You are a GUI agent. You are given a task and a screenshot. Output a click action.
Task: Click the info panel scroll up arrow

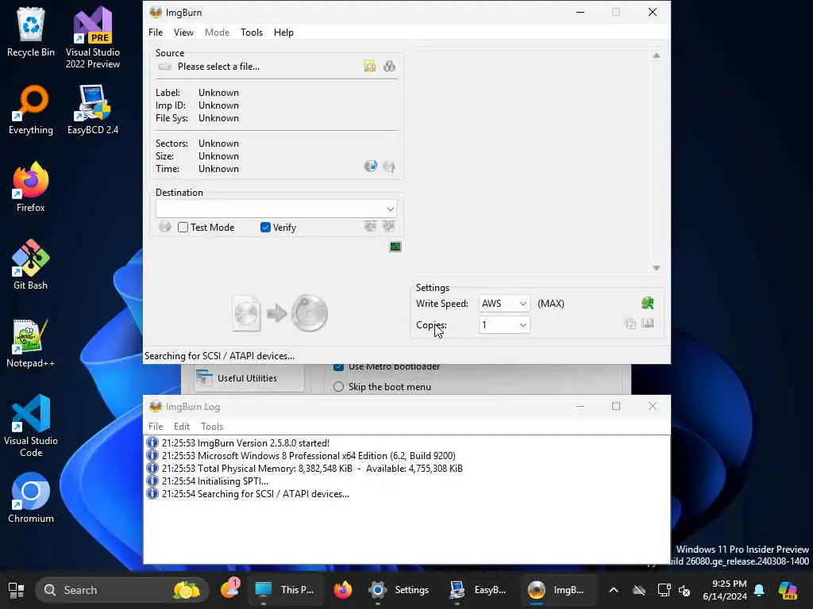point(657,56)
